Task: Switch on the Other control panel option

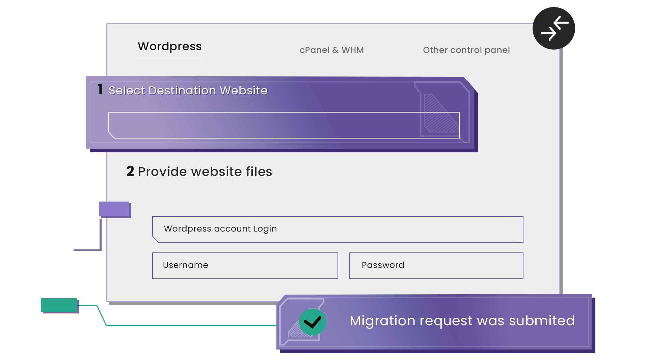Action: click(x=466, y=50)
